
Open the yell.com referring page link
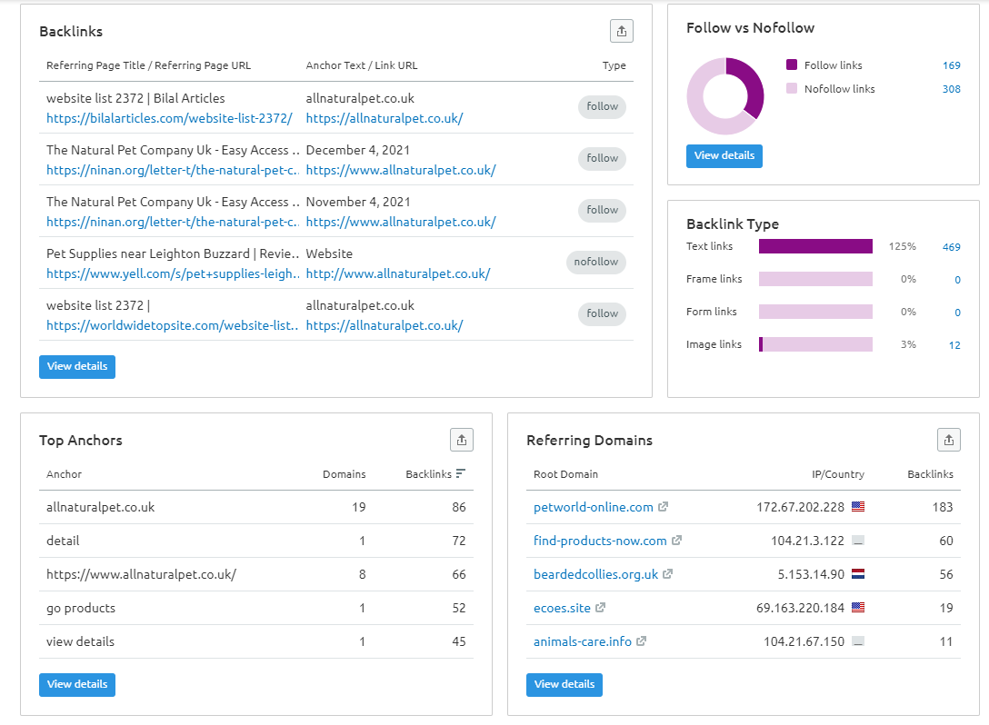[173, 274]
